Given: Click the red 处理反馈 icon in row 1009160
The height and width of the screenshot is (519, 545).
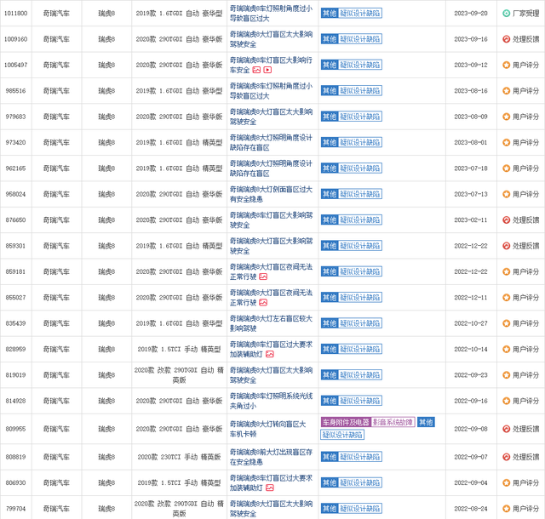Looking at the screenshot, I should coord(507,39).
